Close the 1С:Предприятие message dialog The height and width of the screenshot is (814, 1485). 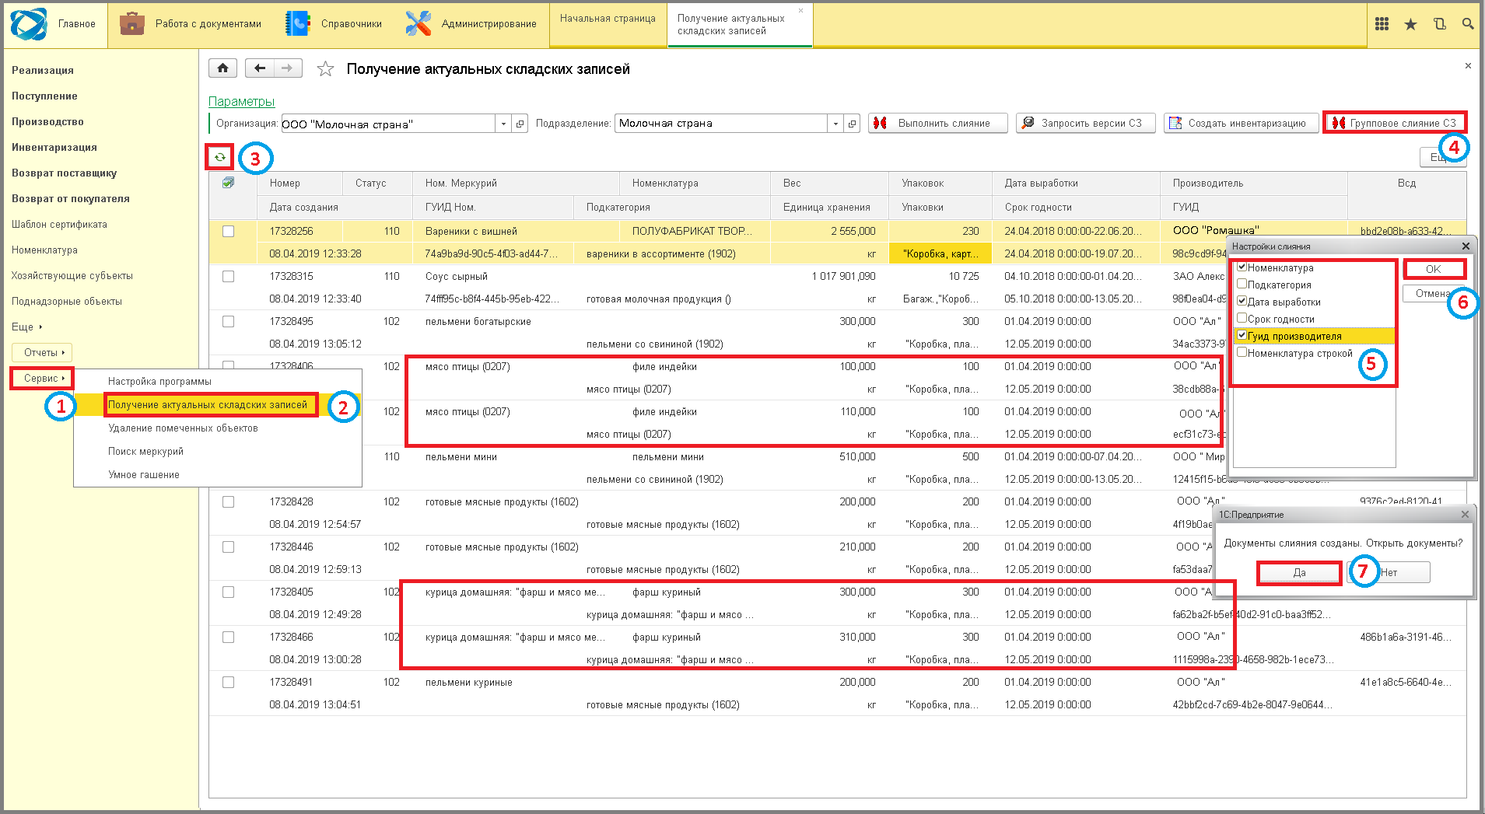pos(1465,515)
